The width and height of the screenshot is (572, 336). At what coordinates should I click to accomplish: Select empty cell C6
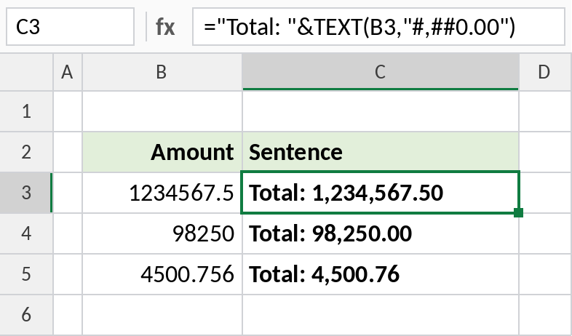tap(381, 315)
